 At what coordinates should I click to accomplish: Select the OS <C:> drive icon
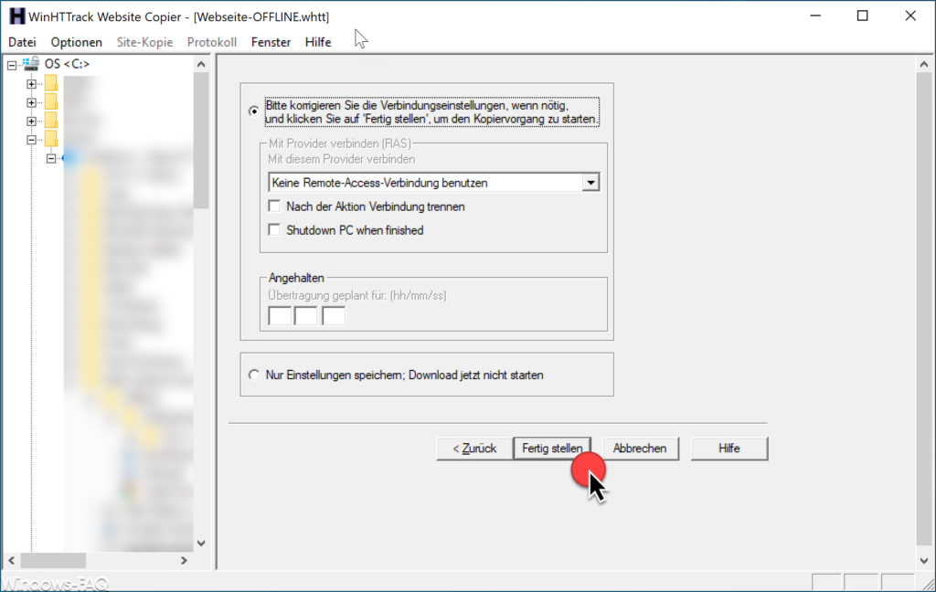(x=31, y=63)
